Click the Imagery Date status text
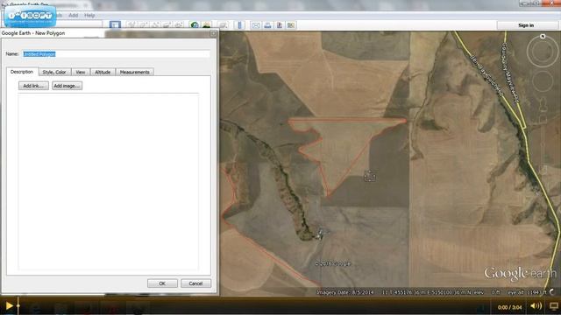Image resolution: width=561 pixels, height=315 pixels. pos(345,292)
